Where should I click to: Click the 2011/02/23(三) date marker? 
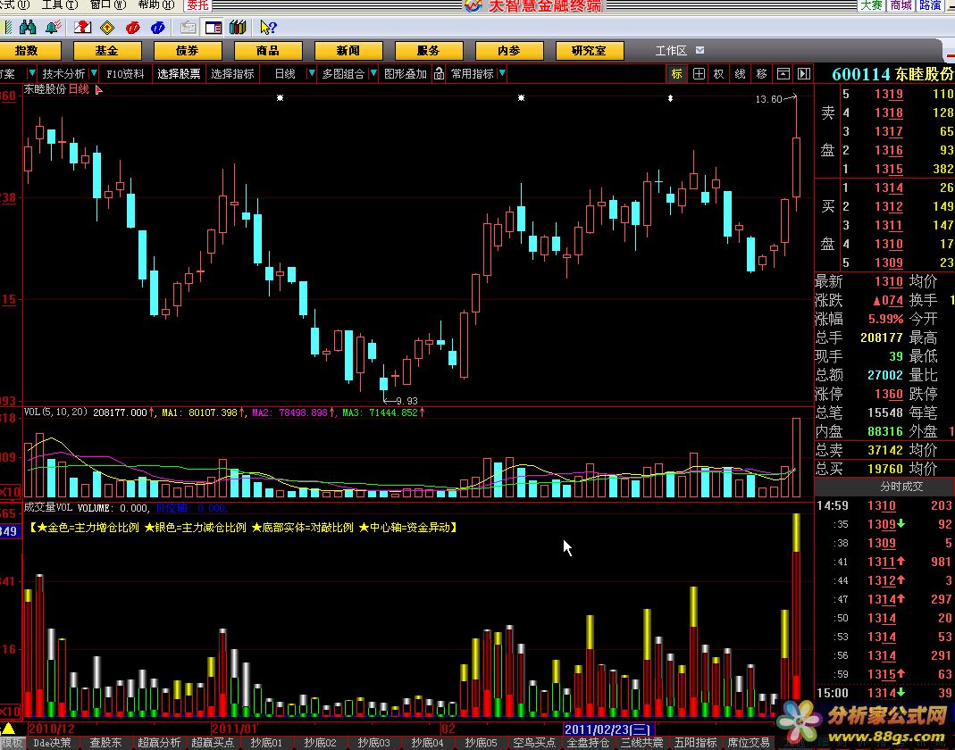[607, 729]
